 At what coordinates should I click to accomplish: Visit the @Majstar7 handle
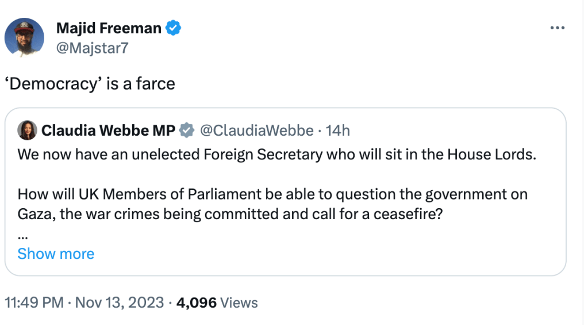pos(92,47)
